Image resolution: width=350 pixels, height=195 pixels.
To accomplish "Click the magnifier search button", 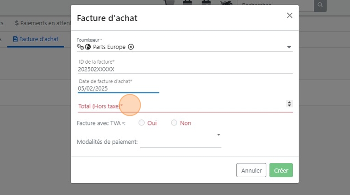I will [x=320, y=5].
